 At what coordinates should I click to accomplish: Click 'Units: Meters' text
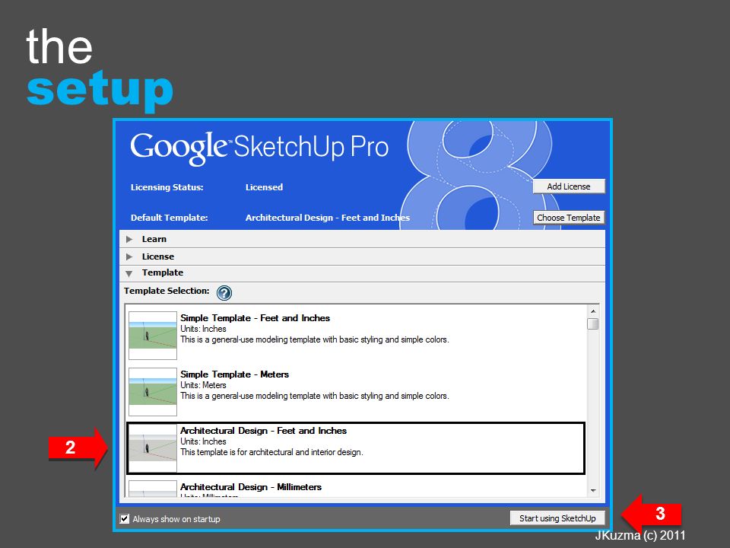point(203,385)
